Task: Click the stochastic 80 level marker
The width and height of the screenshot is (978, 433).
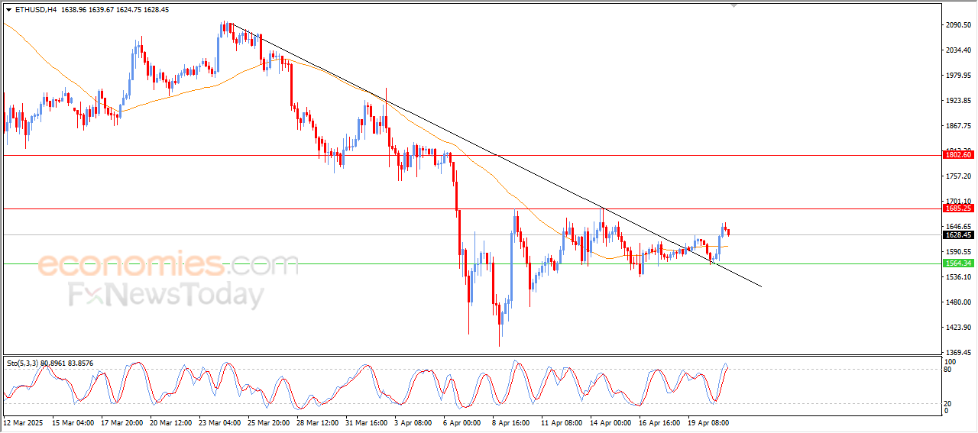Action: pos(948,370)
